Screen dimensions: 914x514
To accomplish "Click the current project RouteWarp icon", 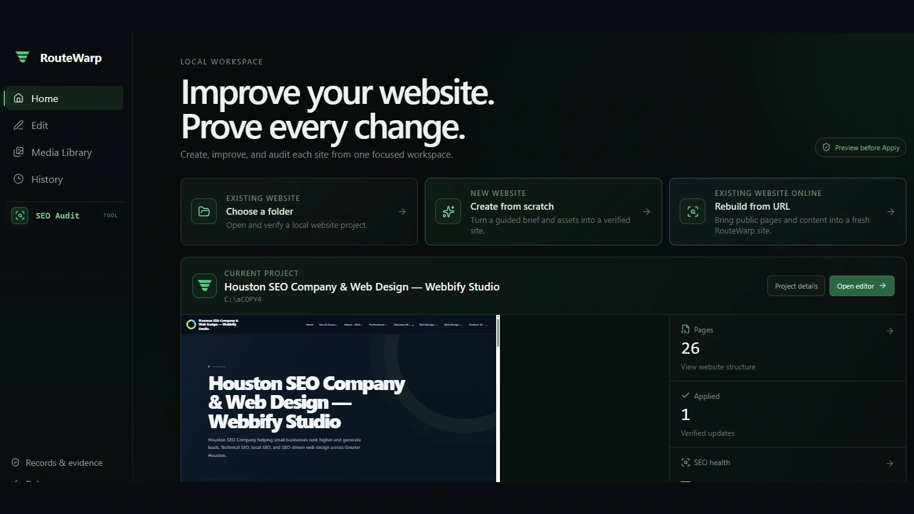I will pos(204,286).
